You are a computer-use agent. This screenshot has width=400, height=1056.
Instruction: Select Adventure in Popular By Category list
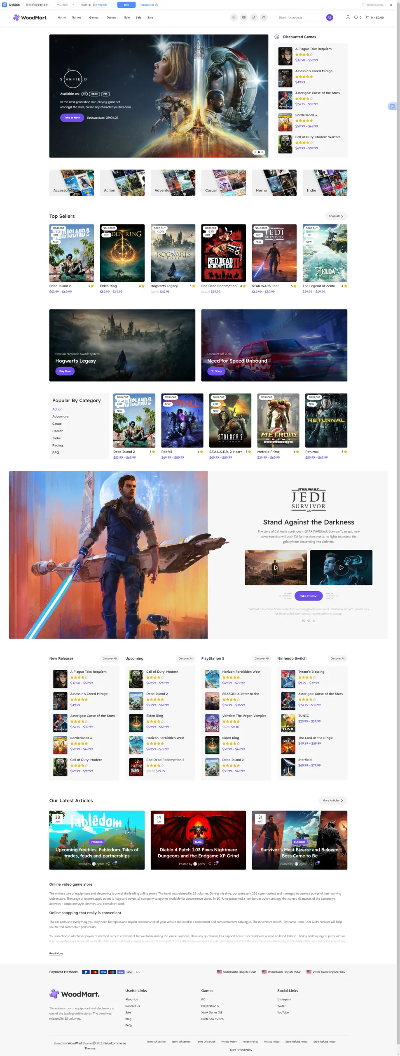61,417
